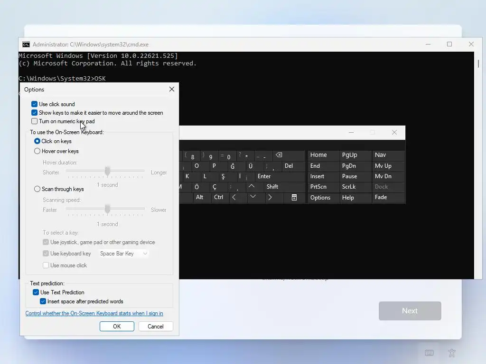
Task: Click the Mv Dn key
Action: pyautogui.click(x=389, y=176)
